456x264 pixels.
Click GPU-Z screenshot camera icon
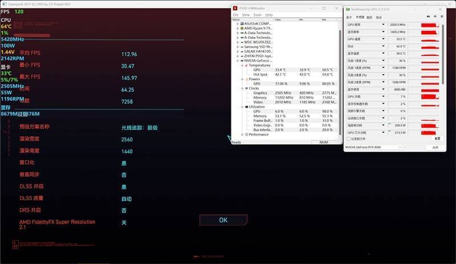428,17
